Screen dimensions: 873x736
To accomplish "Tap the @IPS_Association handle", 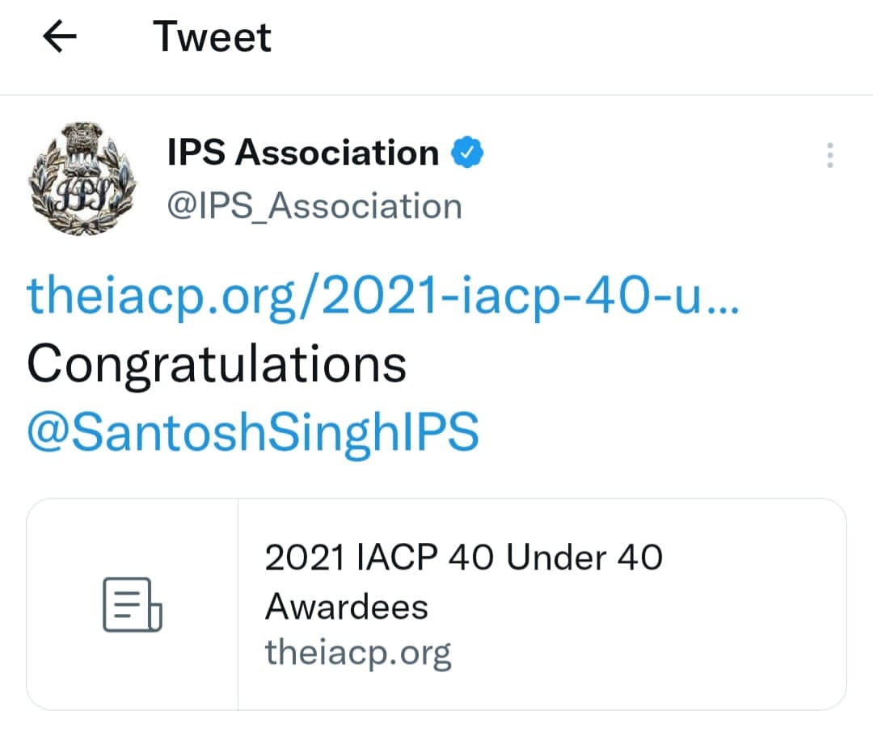I will point(314,206).
